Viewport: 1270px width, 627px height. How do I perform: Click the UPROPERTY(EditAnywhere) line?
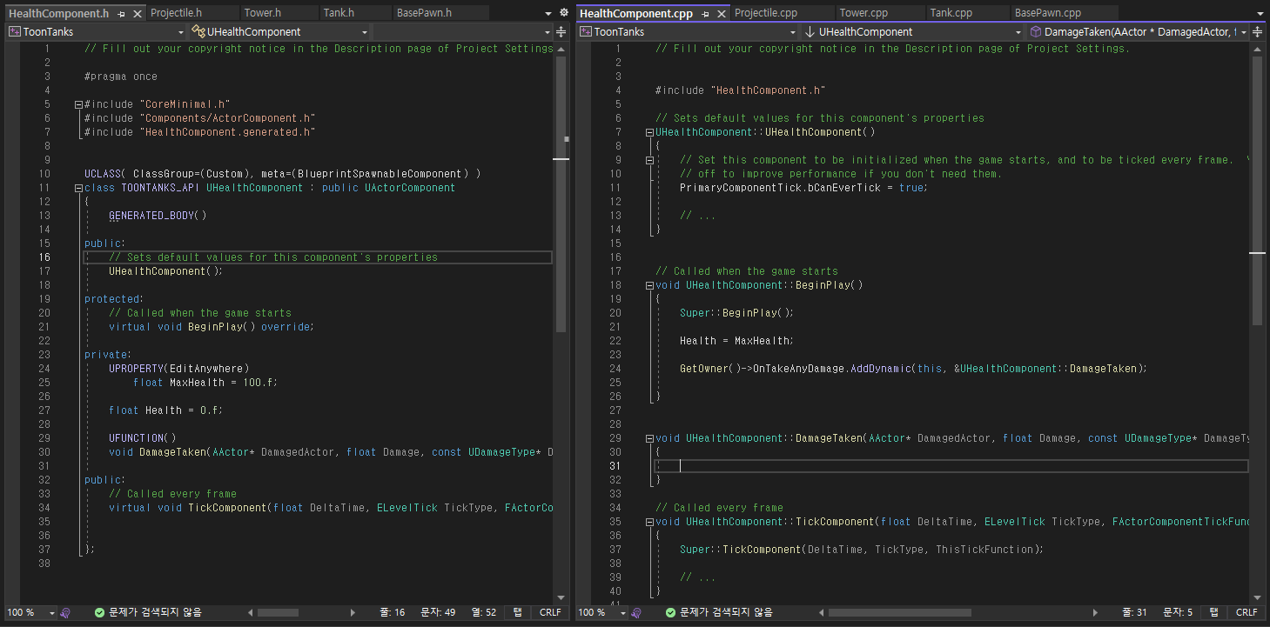click(178, 369)
